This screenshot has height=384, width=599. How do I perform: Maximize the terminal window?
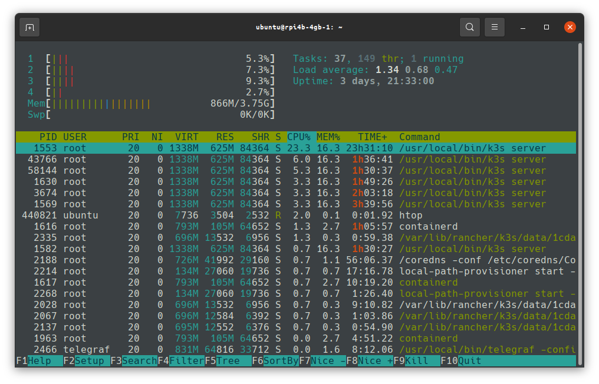coord(547,27)
